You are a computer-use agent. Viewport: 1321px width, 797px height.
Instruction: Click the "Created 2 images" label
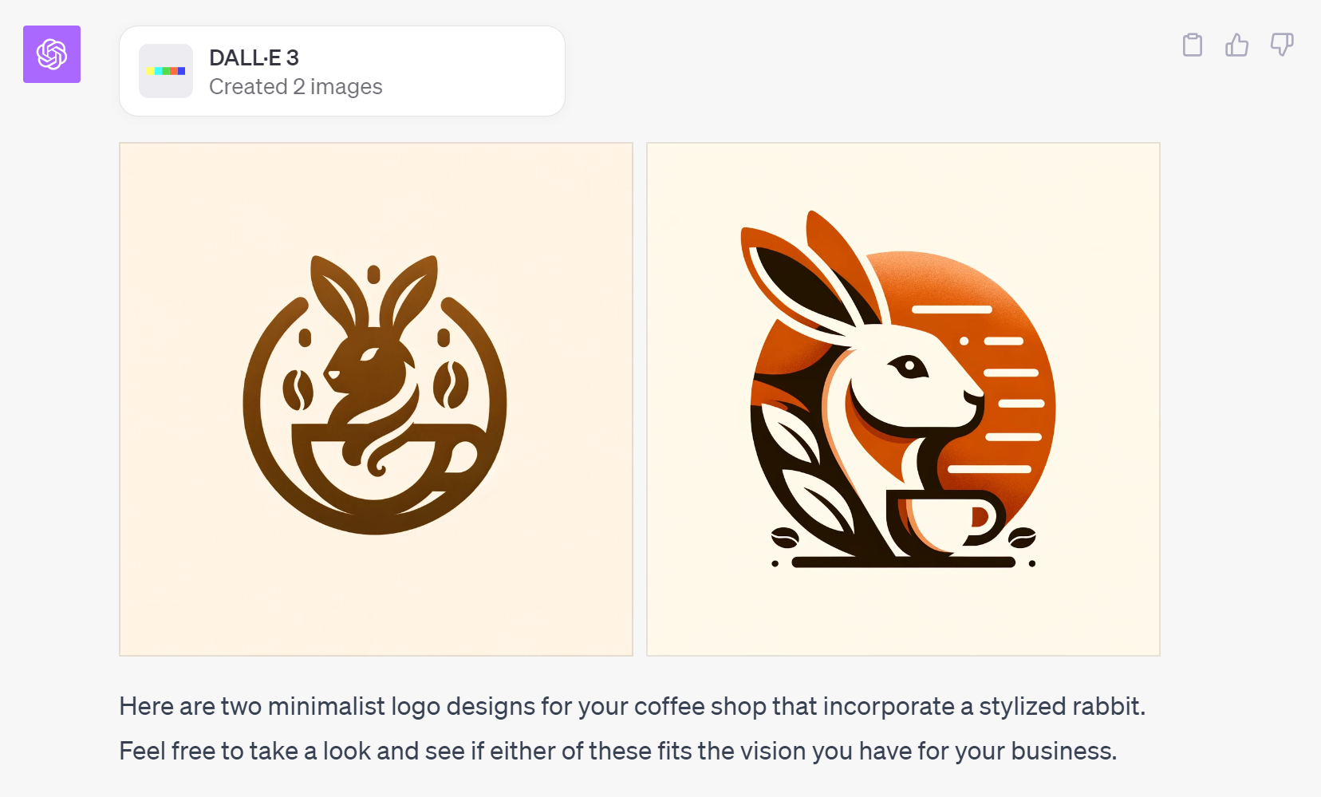point(295,86)
